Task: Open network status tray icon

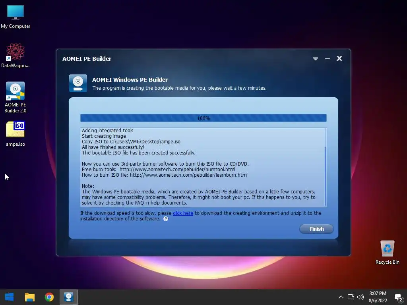Action: click(351, 297)
